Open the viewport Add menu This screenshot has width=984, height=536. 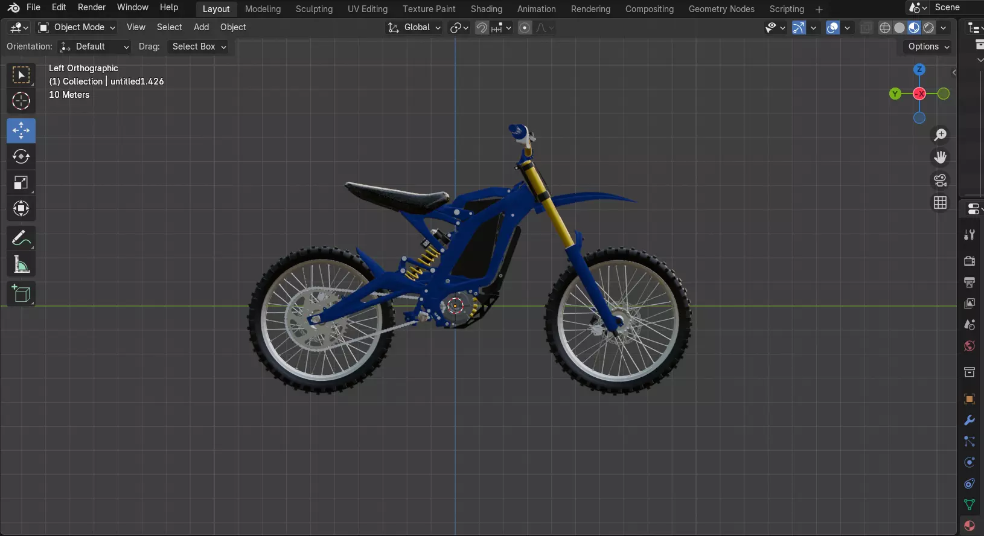(201, 27)
